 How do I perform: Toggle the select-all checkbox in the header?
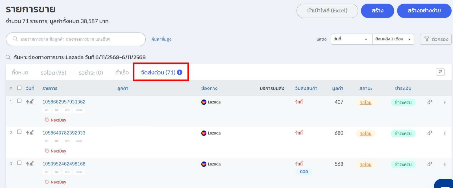[x=19, y=88]
